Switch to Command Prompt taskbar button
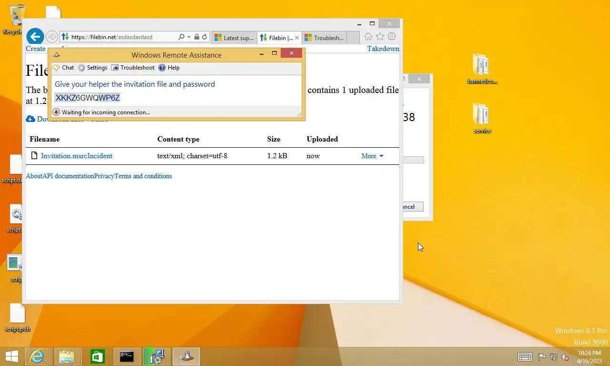The image size is (610, 366). [127, 356]
